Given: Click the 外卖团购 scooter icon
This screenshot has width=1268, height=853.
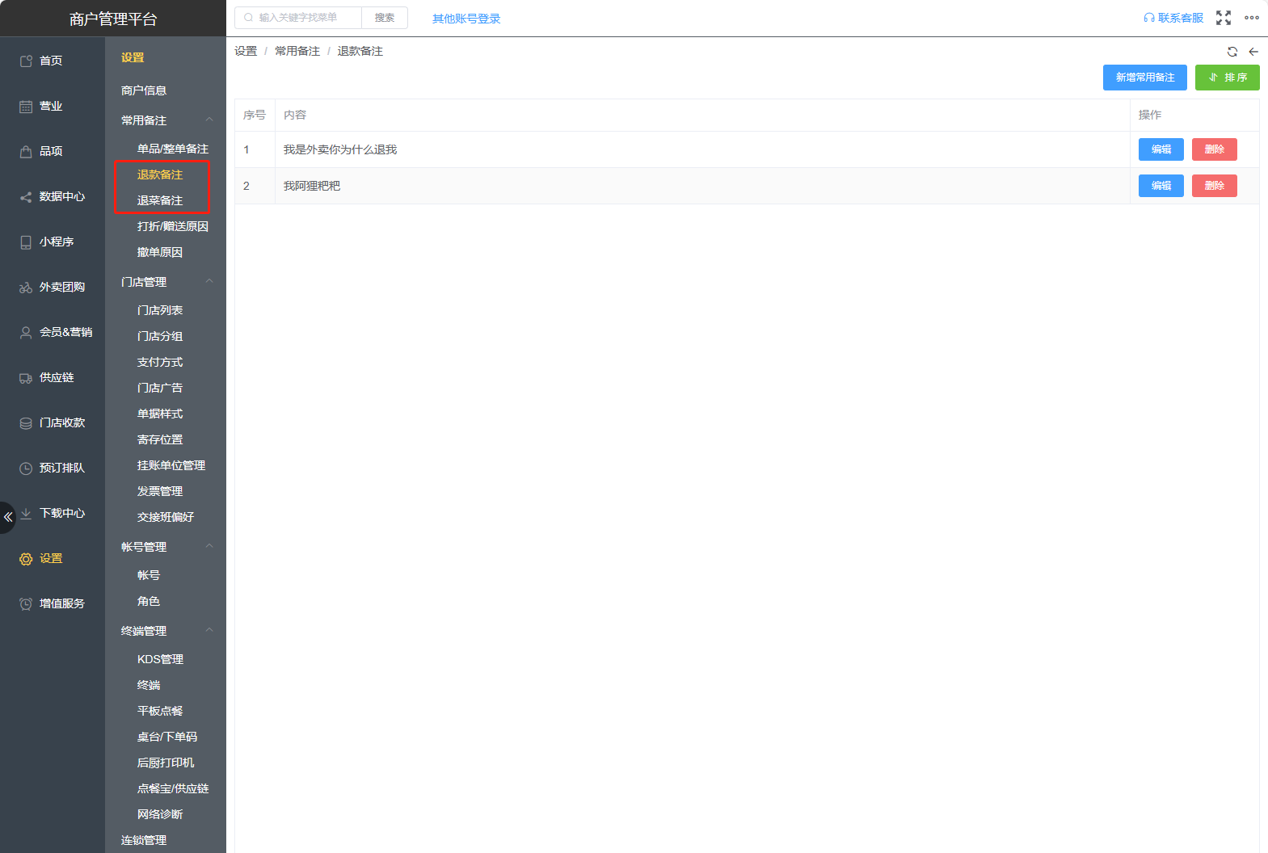Looking at the screenshot, I should (26, 287).
